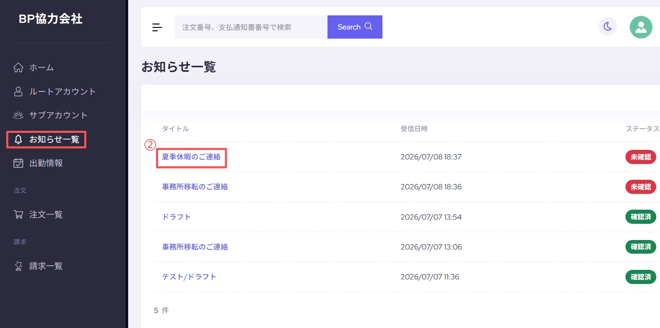Go to サブアカウント page
660x328 pixels.
click(58, 115)
